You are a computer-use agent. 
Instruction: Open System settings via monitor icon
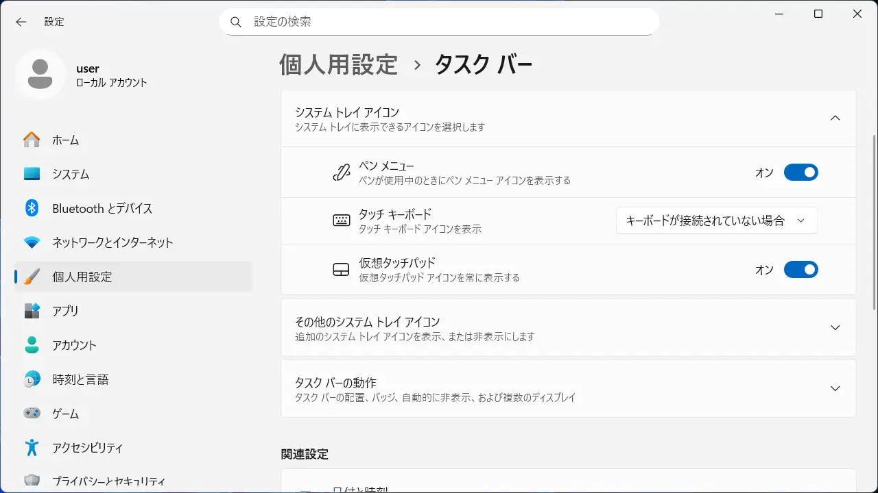(x=32, y=174)
